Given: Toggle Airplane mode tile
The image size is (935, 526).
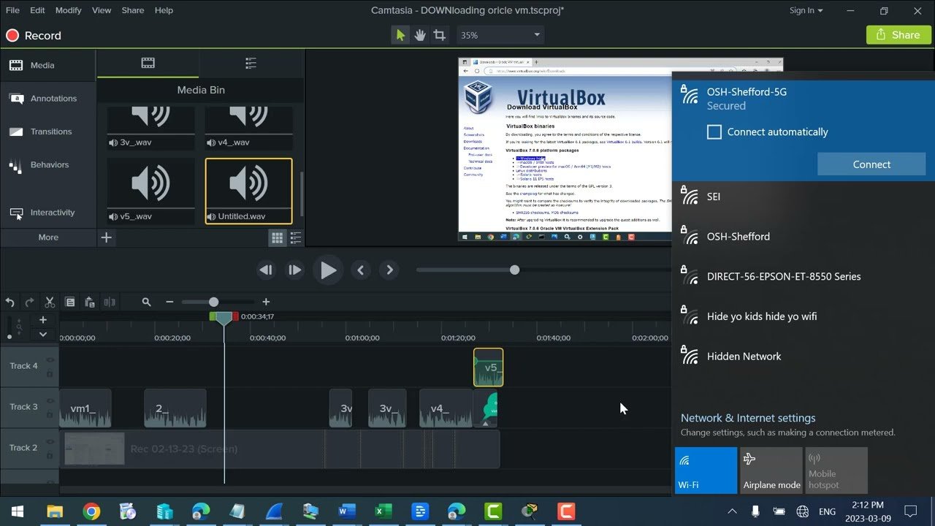Looking at the screenshot, I should pos(771,470).
